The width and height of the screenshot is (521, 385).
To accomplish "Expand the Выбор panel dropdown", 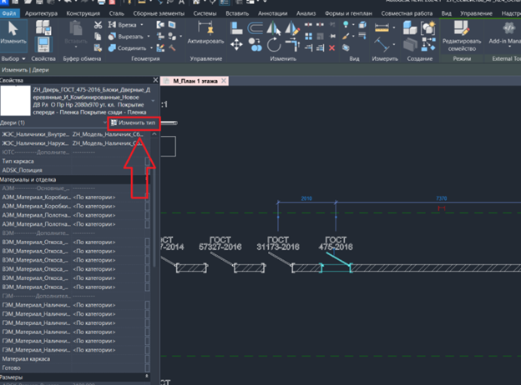I will coord(23,58).
